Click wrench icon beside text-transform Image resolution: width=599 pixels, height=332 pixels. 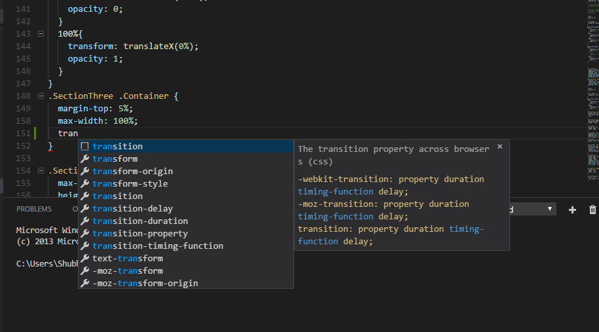[85, 258]
